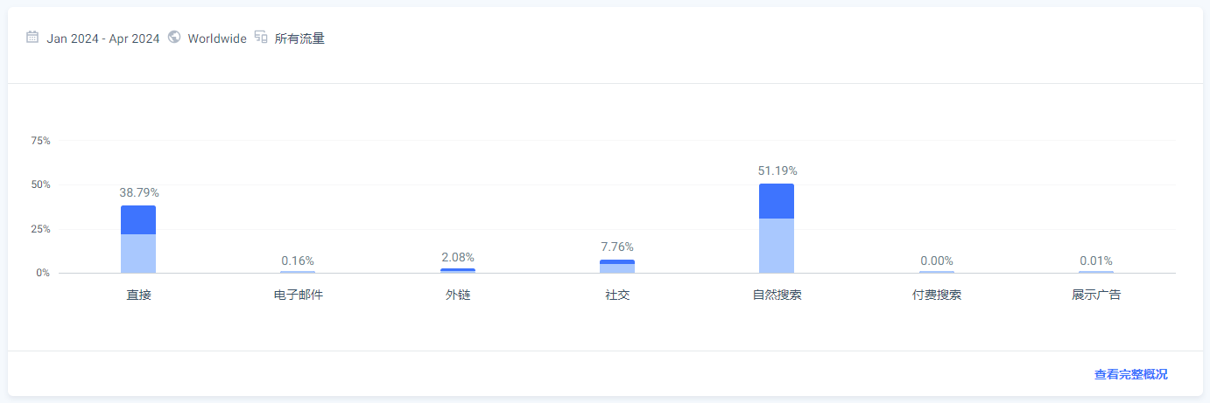Click the devices icon beside 所有流量

point(261,38)
